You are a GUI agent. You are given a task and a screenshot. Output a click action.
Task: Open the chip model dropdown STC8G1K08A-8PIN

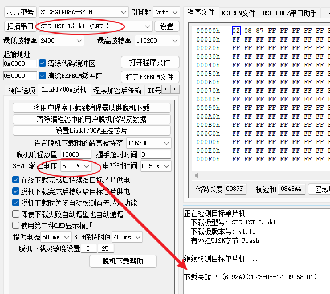coord(83,12)
